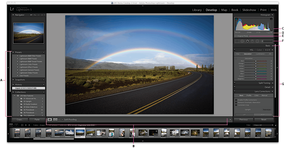Open grid view icon in filmstrip bar
Screen dimensions: 284x148
[x=22, y=125]
